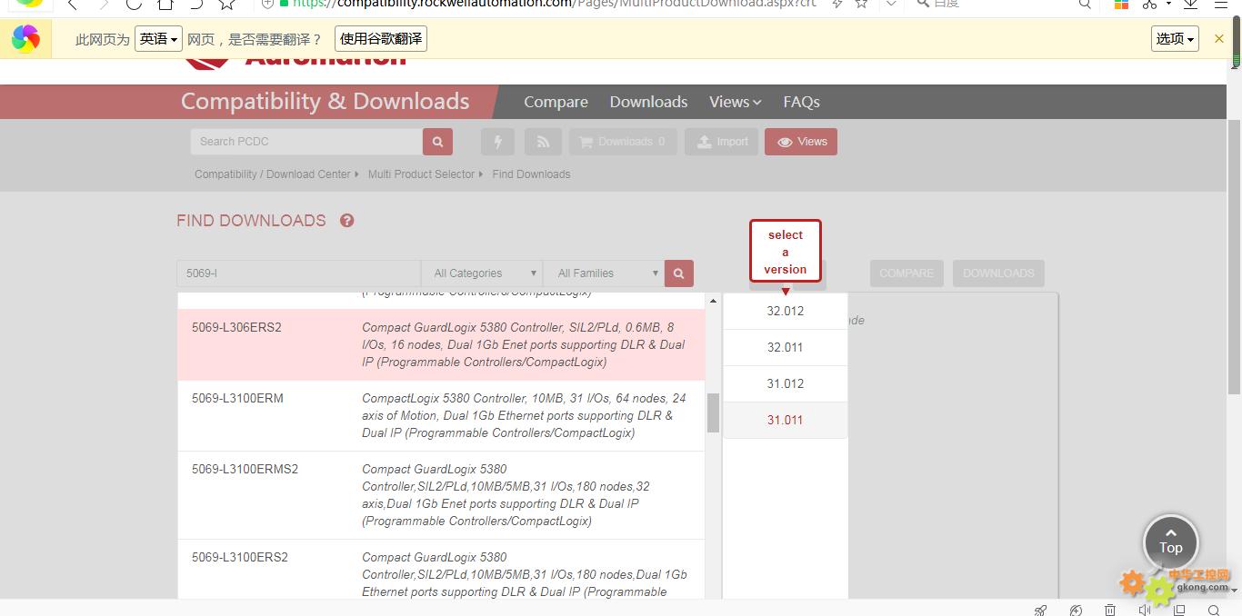Click the Import button
1242x616 pixels.
(x=722, y=142)
